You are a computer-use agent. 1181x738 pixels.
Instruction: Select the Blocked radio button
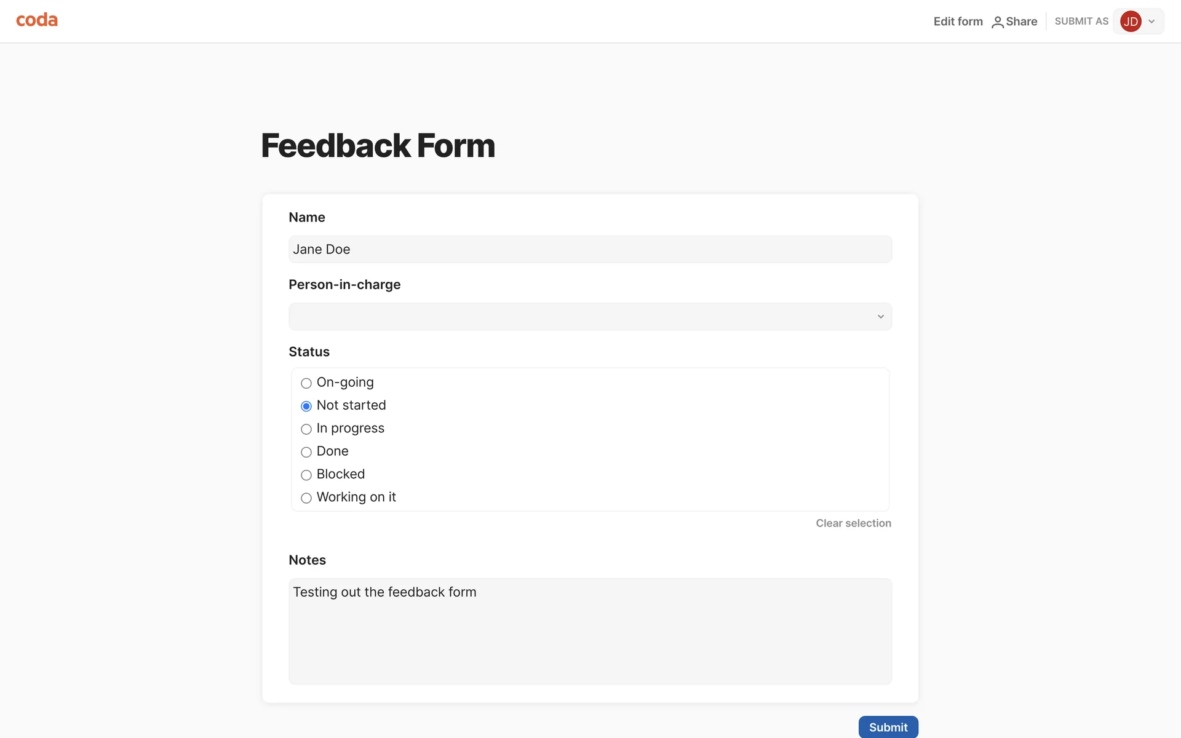pyautogui.click(x=306, y=475)
